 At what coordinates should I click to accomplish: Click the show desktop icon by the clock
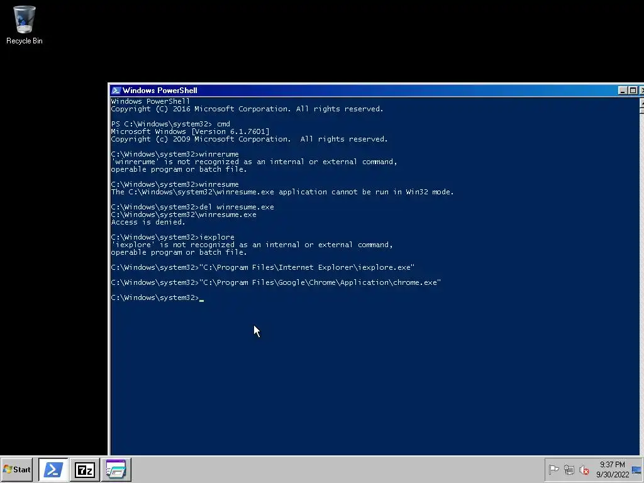coord(636,469)
